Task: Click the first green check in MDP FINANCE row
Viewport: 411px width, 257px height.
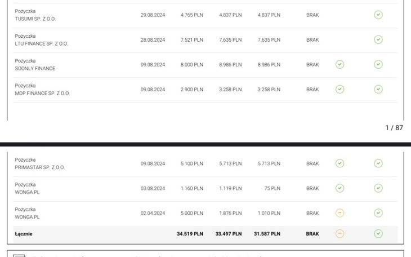Action: [x=339, y=89]
